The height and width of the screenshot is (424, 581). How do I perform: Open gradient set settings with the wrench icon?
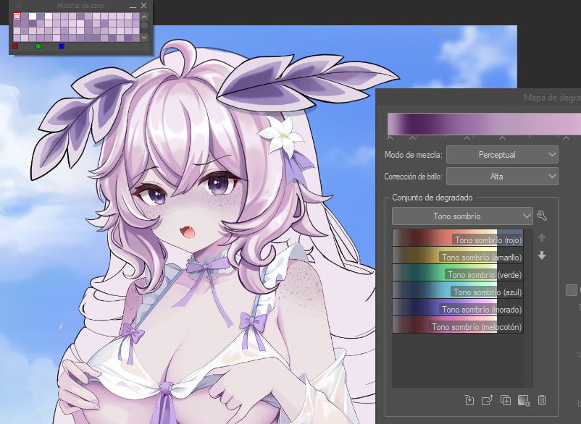pos(542,216)
